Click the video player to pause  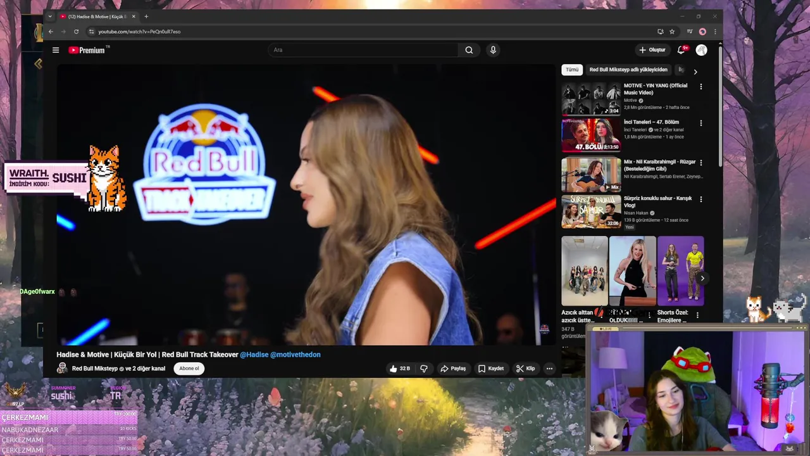(x=306, y=205)
